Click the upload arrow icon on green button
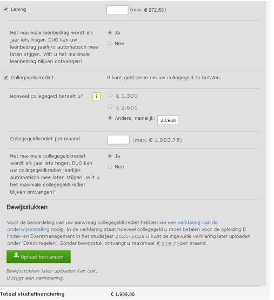Screen dimensions: 274x300 [x=16, y=255]
